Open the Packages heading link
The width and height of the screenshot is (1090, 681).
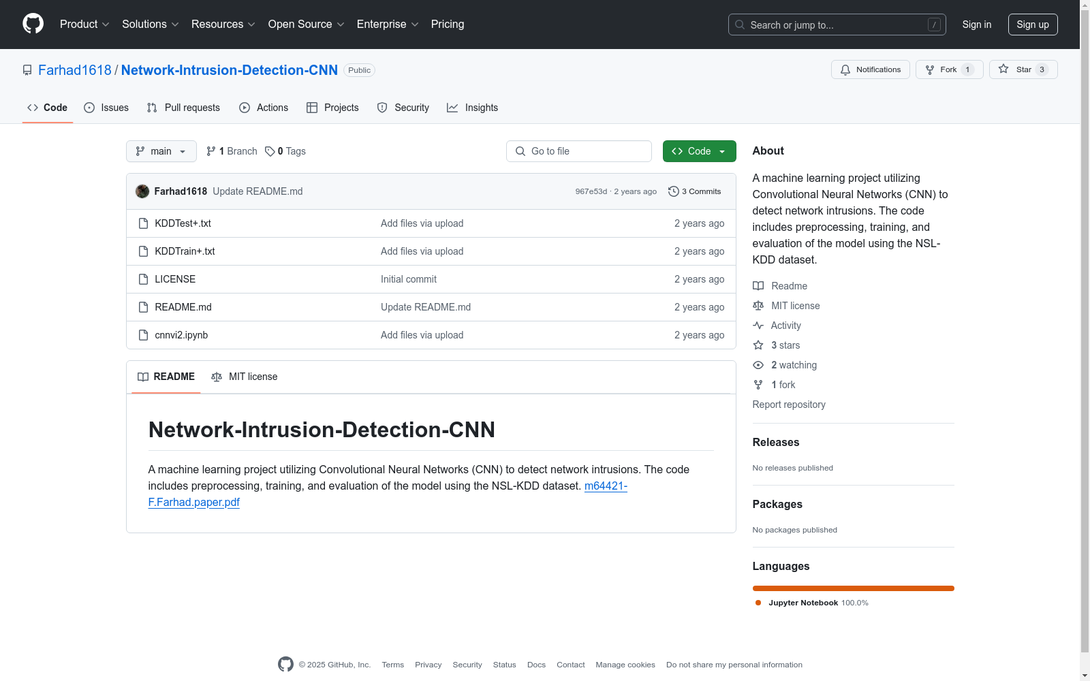point(777,504)
